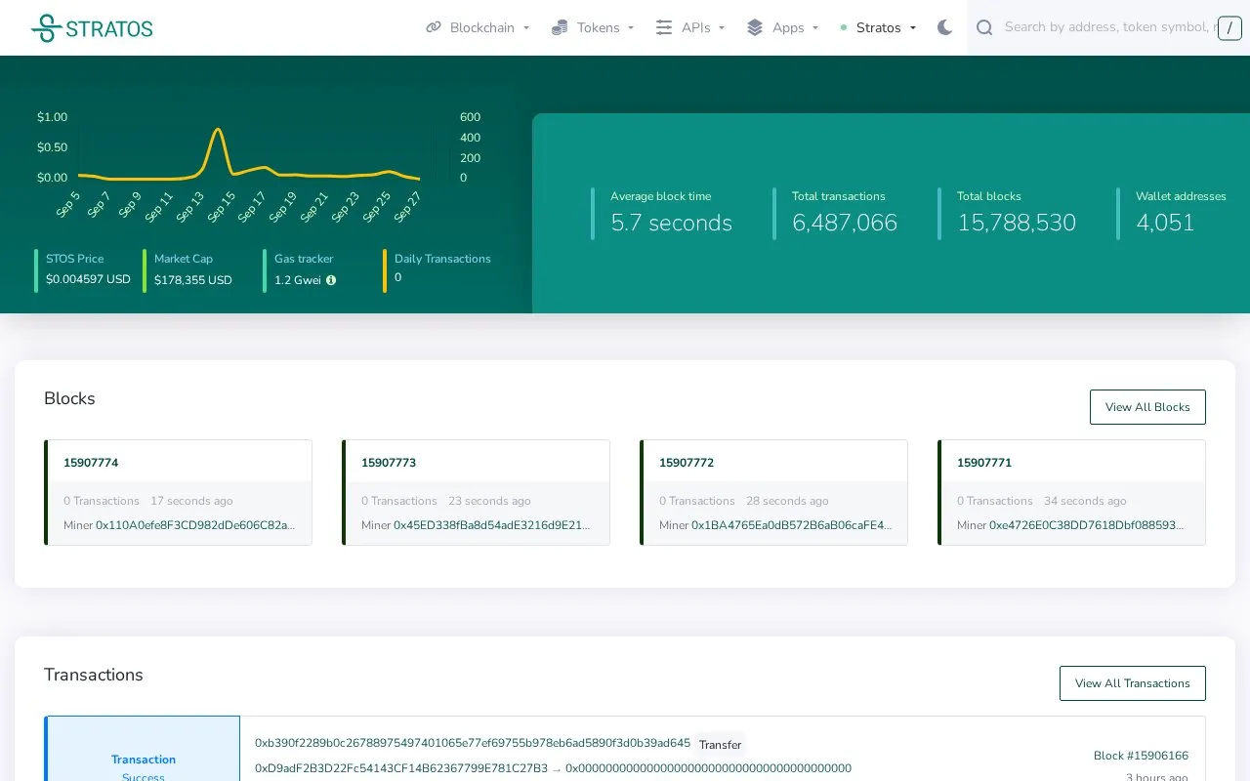The width and height of the screenshot is (1250, 781).
Task: Expand the Blockchain dropdown menu
Action: 478,27
